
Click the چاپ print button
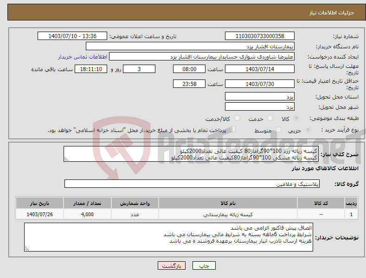click(x=204, y=265)
